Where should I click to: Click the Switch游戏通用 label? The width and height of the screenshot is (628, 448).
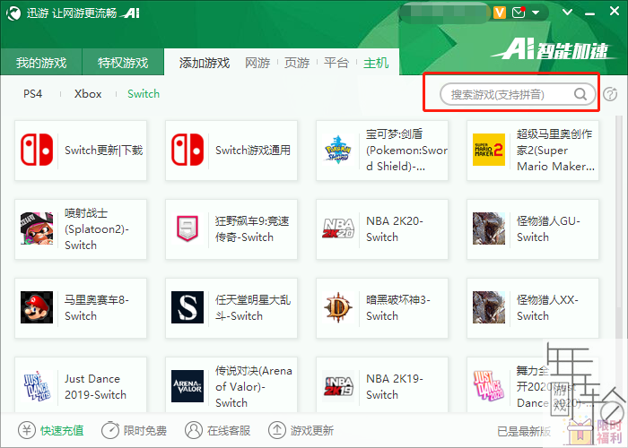tap(253, 151)
